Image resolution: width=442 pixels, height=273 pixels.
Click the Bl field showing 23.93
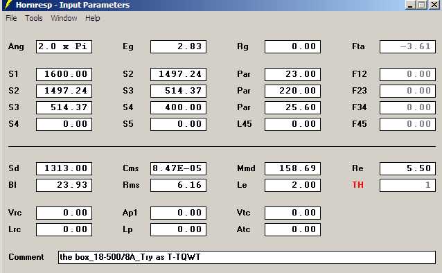point(64,185)
